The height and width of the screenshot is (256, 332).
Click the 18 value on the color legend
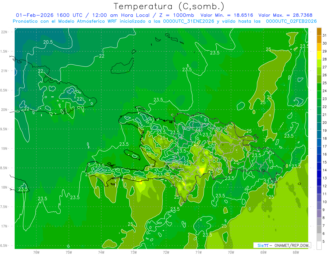coord(325,138)
